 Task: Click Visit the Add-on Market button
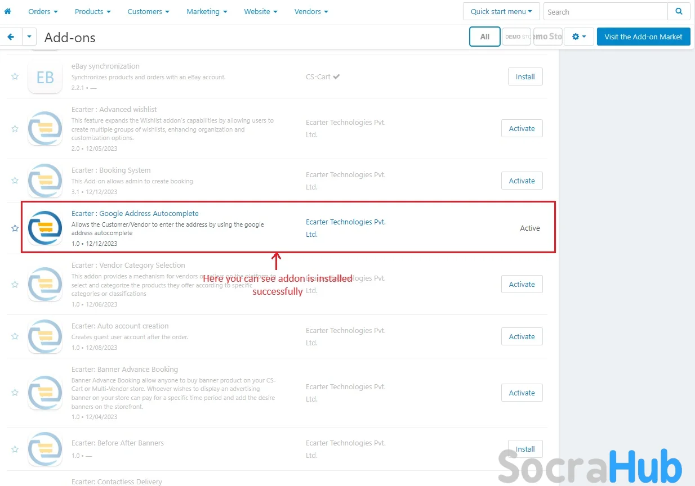(643, 37)
